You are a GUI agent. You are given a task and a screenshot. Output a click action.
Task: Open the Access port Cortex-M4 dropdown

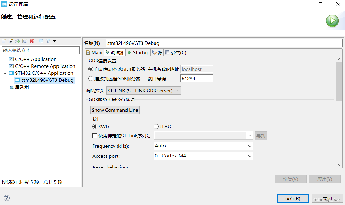tap(203, 156)
